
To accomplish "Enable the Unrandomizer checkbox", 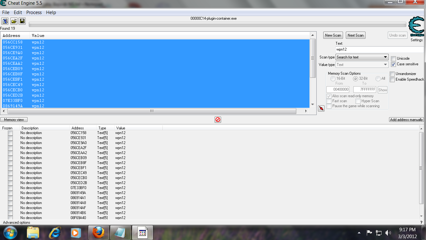I will tap(392, 74).
